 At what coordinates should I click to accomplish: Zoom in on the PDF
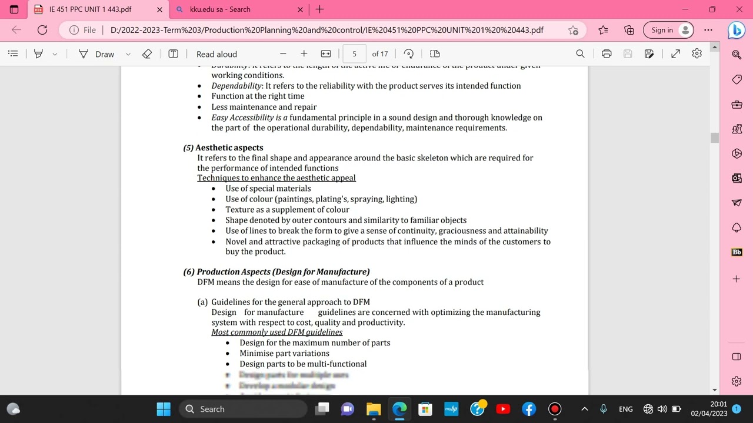(304, 53)
